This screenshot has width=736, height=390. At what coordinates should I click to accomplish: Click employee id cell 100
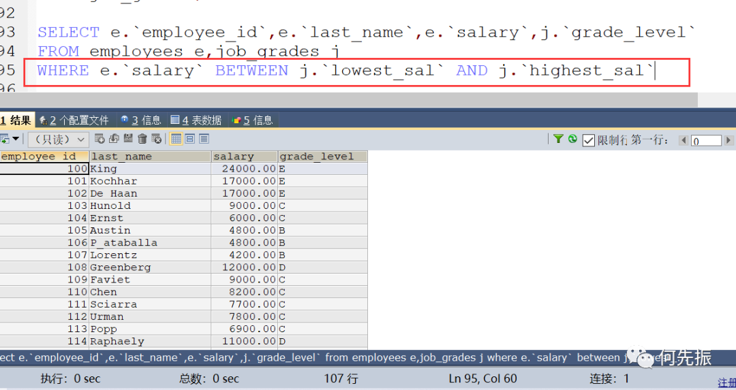click(44, 169)
